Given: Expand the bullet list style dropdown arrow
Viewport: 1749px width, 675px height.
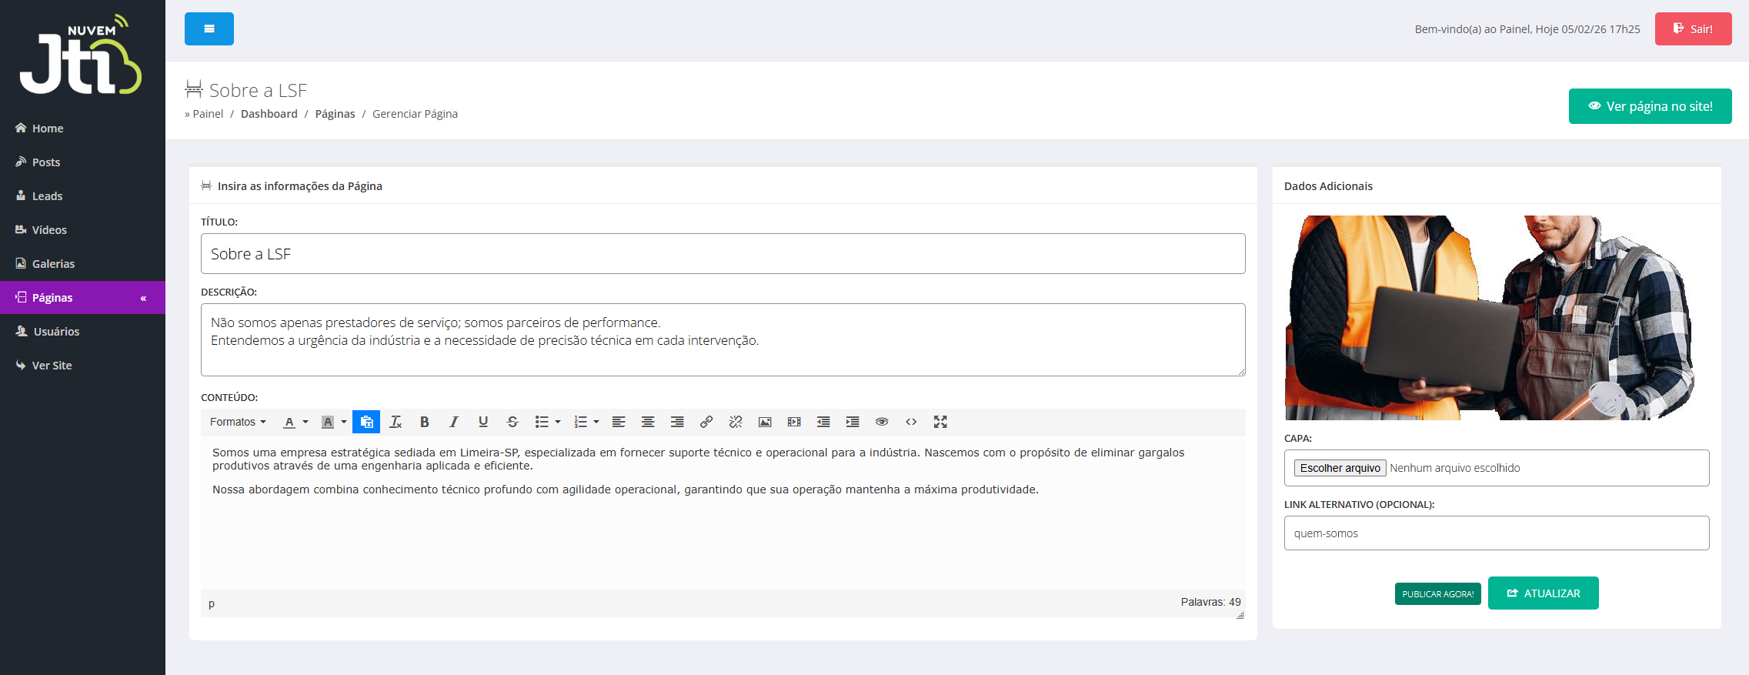Looking at the screenshot, I should [558, 422].
